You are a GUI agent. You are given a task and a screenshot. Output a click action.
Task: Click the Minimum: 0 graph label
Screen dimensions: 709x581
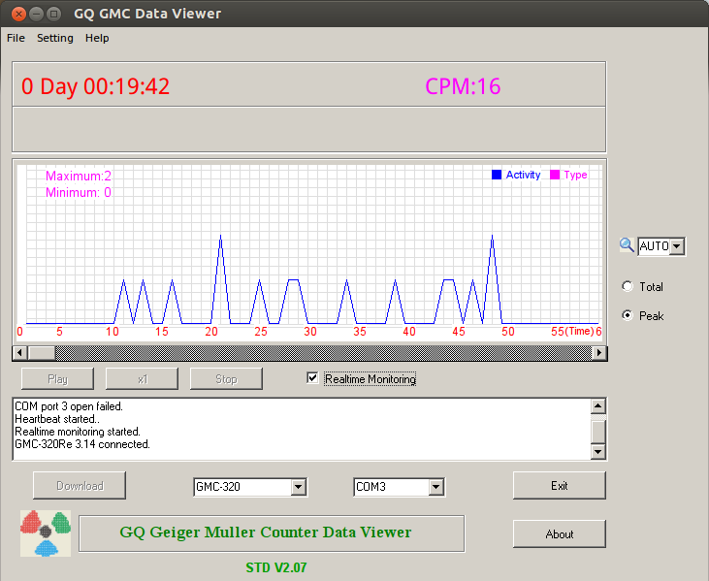click(x=79, y=193)
